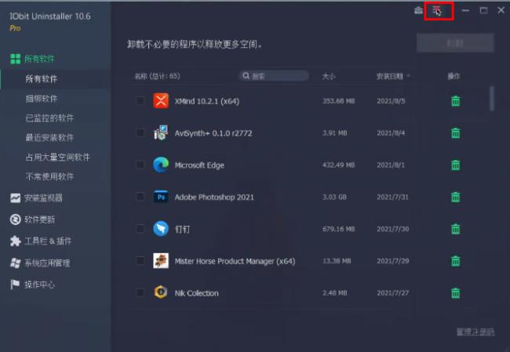Click the 钉钉 application icon
510x352 pixels.
[161, 229]
